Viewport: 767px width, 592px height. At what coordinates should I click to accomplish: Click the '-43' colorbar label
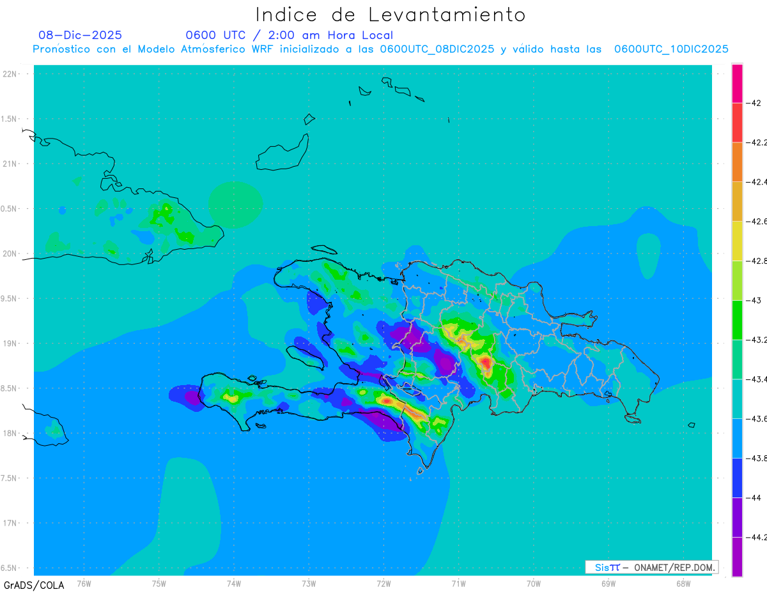(x=754, y=300)
